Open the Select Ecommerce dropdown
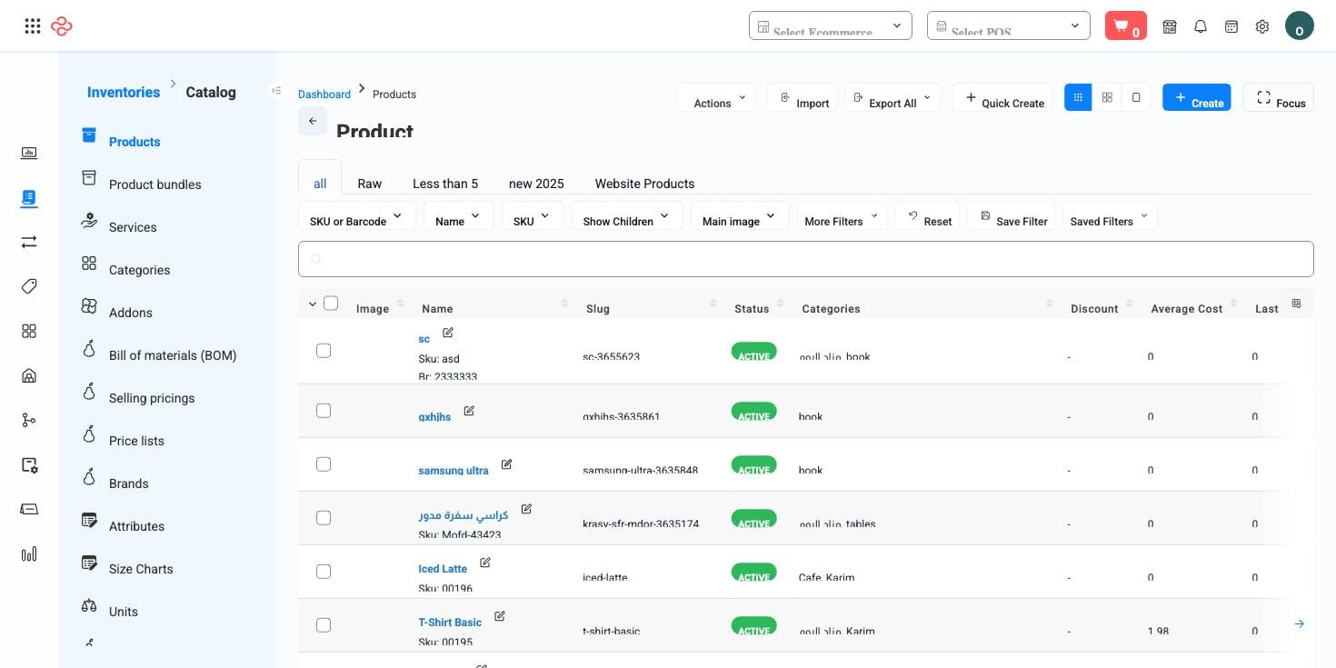Image resolution: width=1336 pixels, height=668 pixels. [830, 25]
